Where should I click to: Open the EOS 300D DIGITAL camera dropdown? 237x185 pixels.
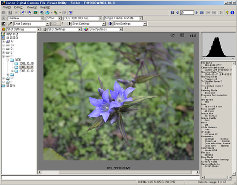pos(100,18)
